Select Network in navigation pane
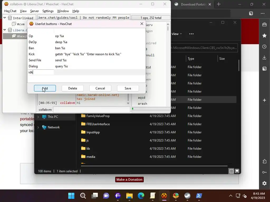Viewport: 270px width, 202px height. pos(54,127)
